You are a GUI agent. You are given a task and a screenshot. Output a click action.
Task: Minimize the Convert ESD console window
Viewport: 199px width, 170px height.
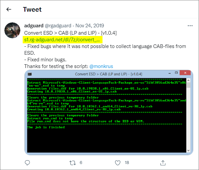click(x=170, y=73)
